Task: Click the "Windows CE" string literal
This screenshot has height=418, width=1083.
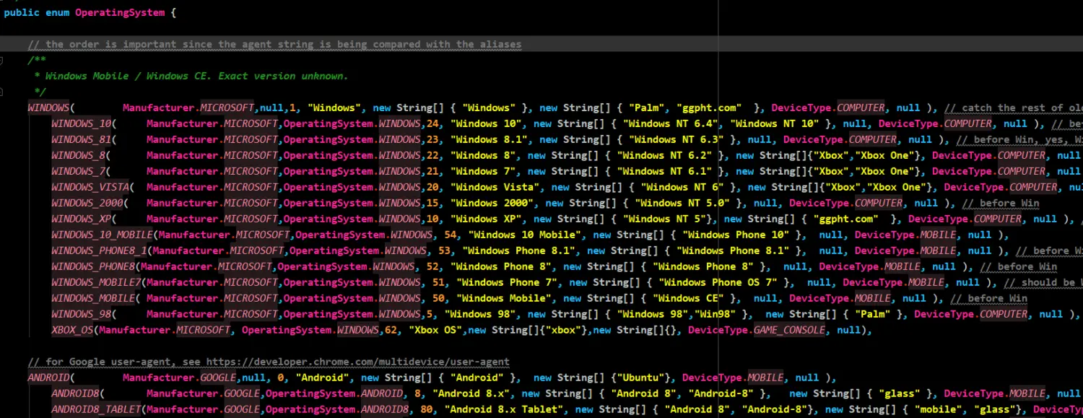Action: pos(688,298)
